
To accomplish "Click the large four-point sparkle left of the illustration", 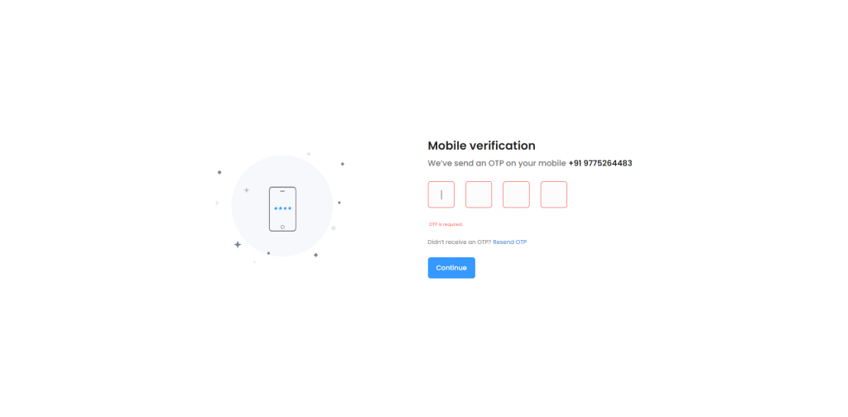I will (238, 244).
